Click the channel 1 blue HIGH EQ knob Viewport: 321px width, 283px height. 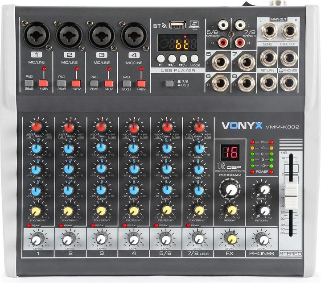pyautogui.click(x=37, y=148)
